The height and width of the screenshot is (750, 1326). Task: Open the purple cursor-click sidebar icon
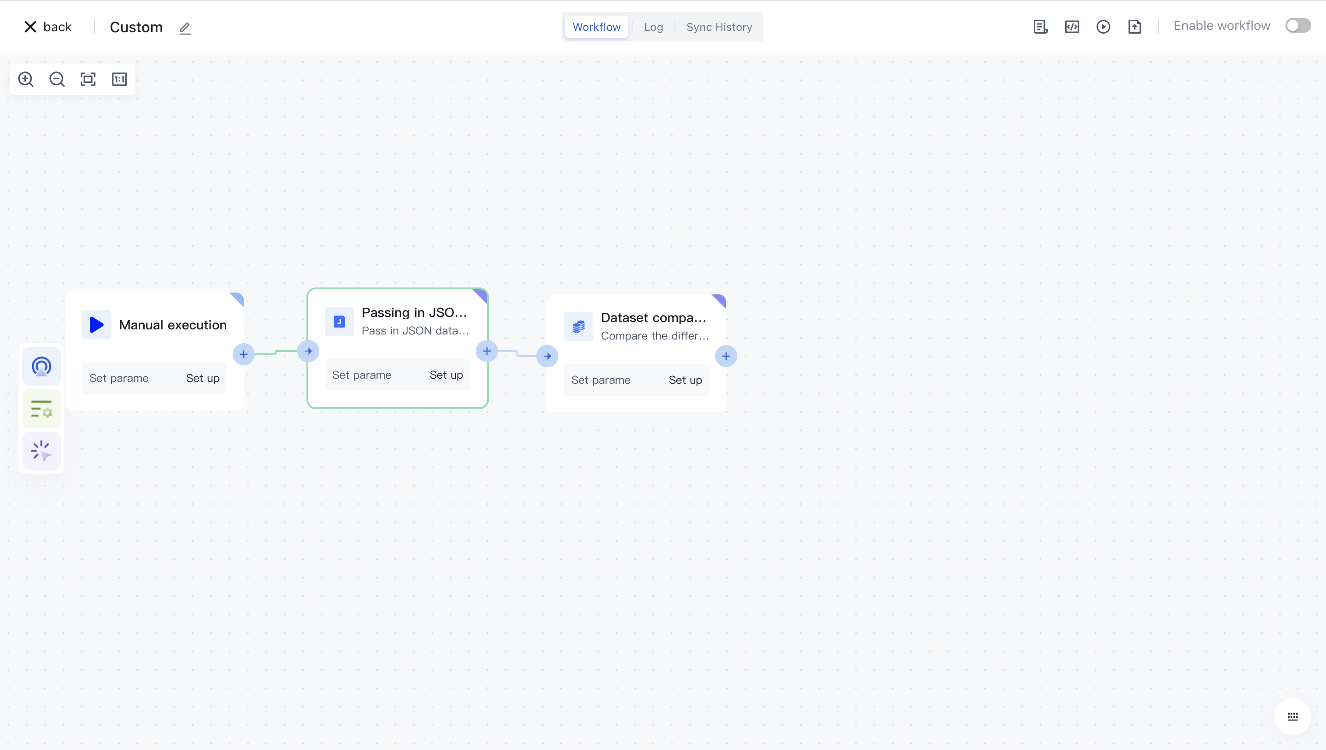point(41,451)
